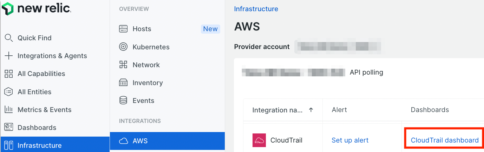The width and height of the screenshot is (484, 152).
Task: Click the Kubernetes wheel icon
Action: coord(123,47)
